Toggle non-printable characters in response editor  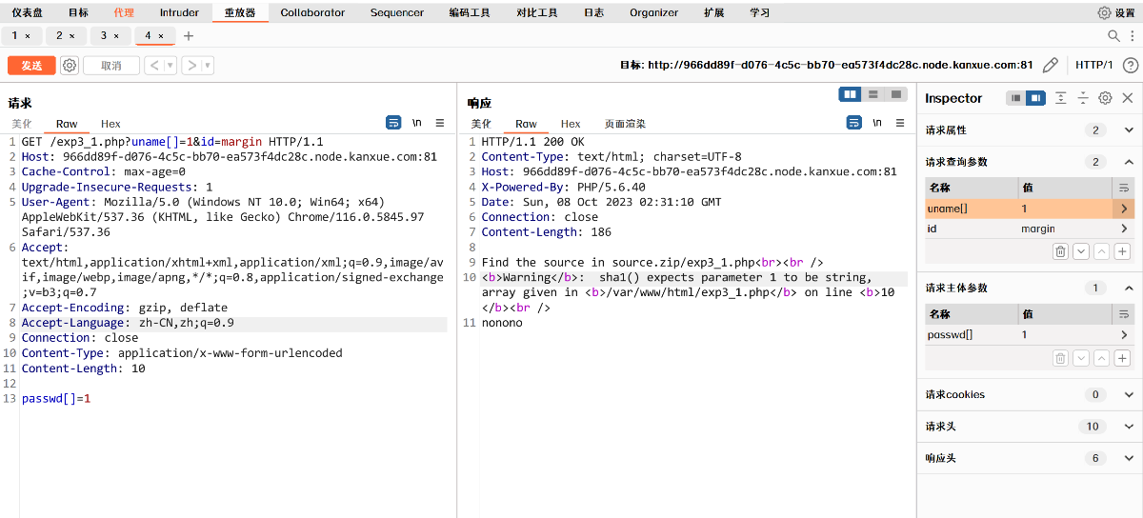[877, 123]
